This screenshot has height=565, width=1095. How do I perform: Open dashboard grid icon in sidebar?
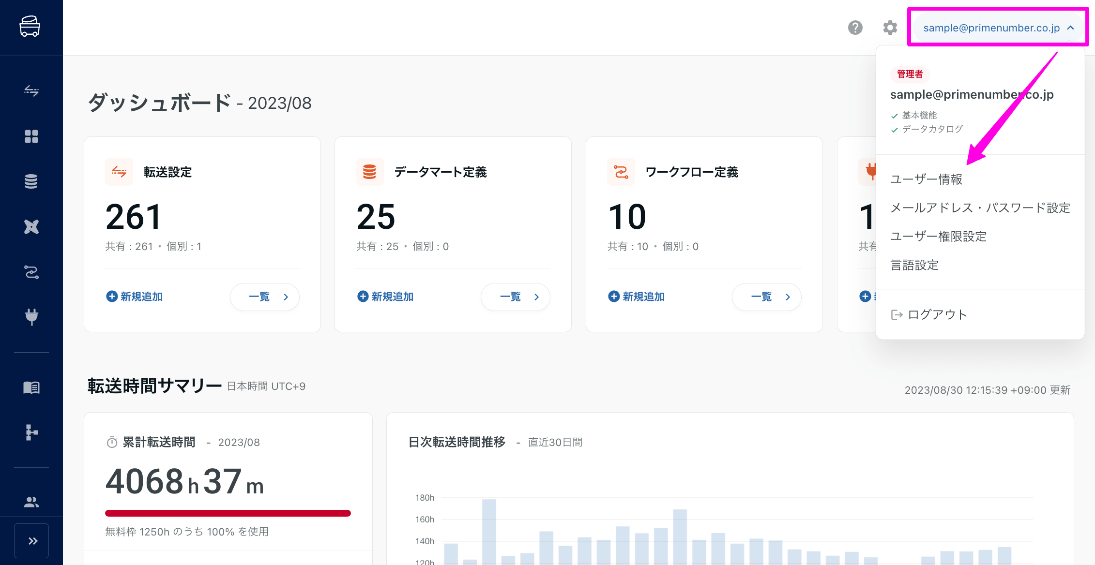click(31, 136)
